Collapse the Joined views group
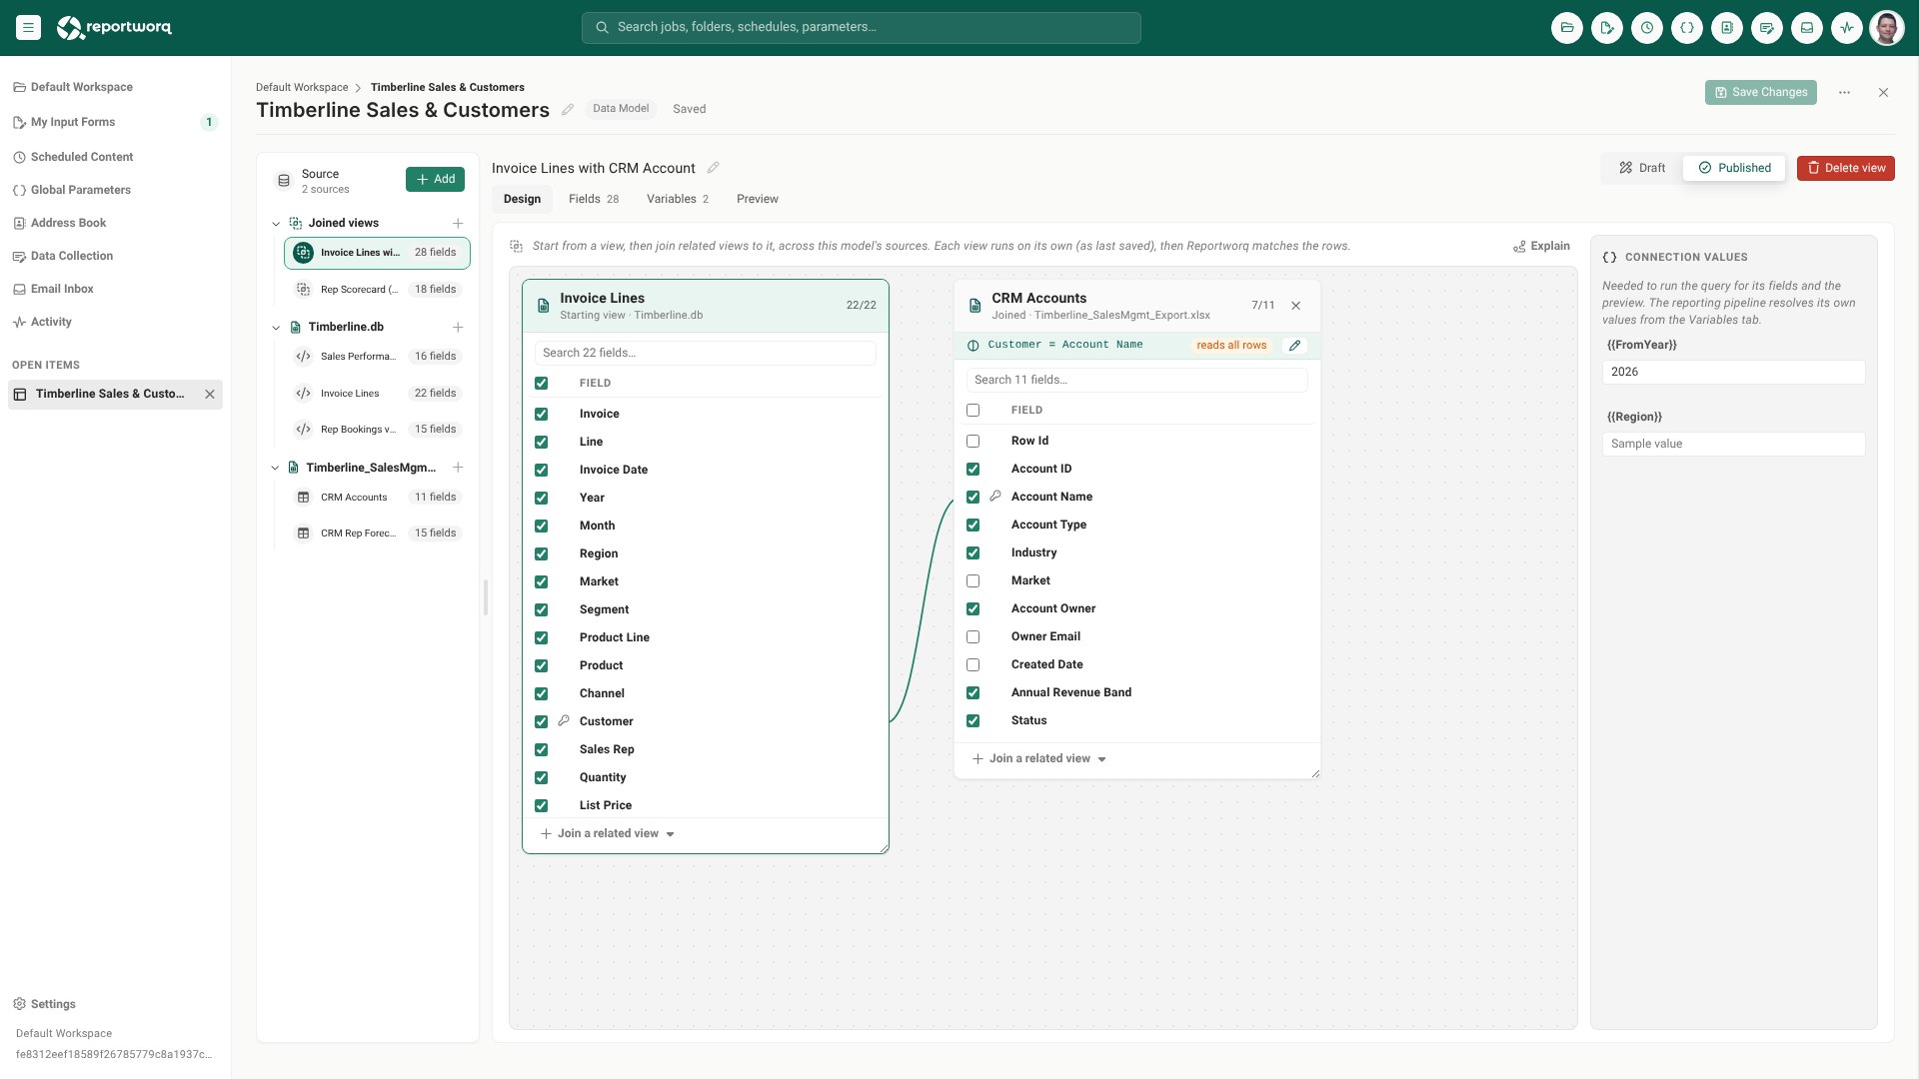1919x1079 pixels. (276, 224)
